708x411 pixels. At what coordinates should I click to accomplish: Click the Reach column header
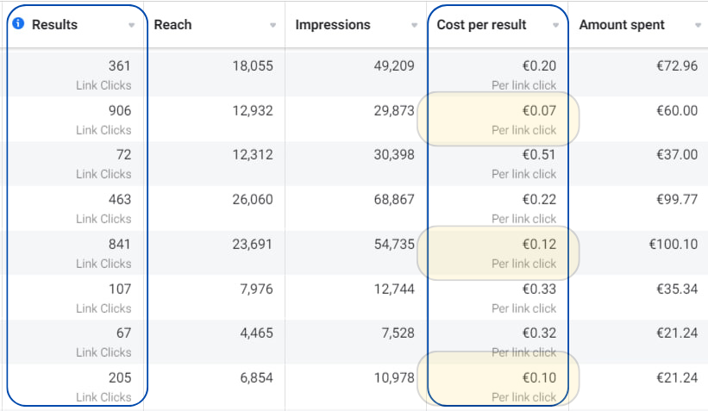(172, 24)
